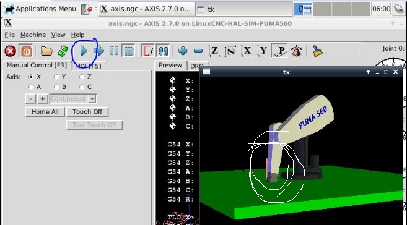
Task: Open a G-code file with folder icon
Action: [46, 51]
